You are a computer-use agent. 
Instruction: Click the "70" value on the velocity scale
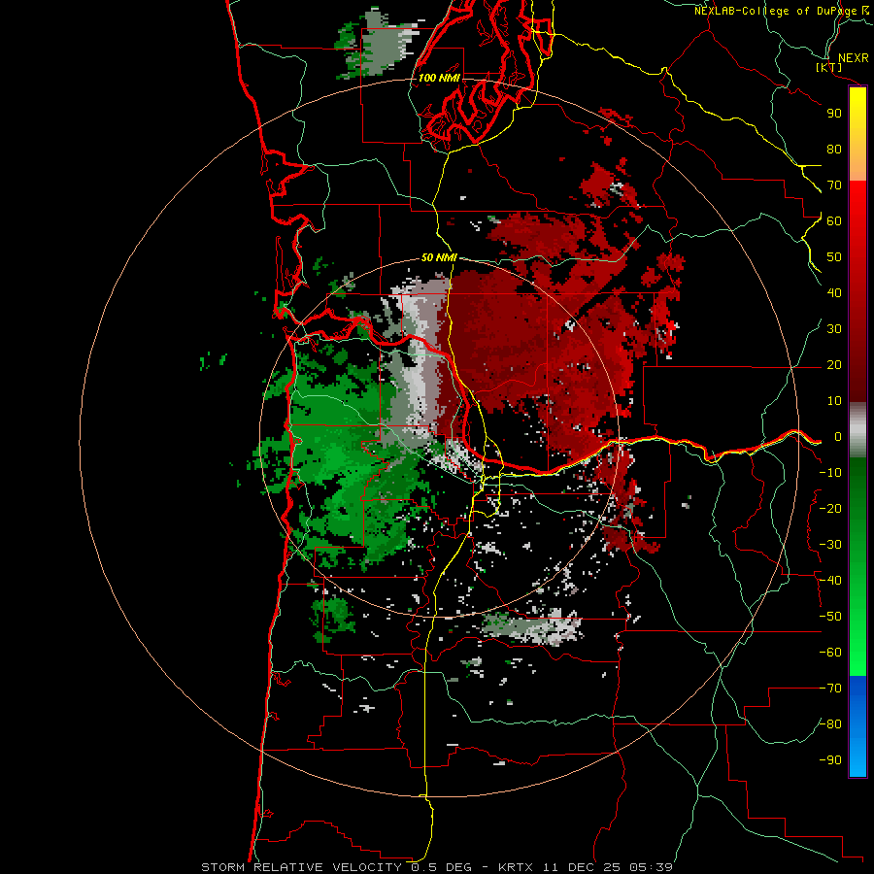[834, 185]
